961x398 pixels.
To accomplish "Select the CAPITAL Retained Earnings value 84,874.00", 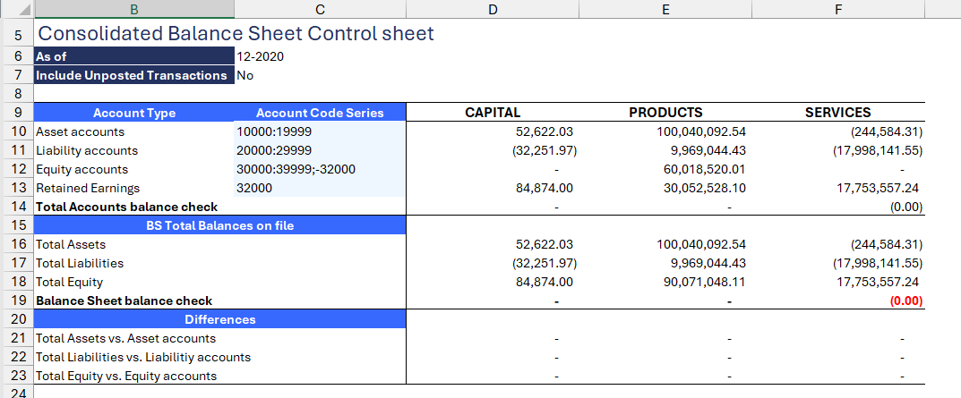I will pos(493,188).
